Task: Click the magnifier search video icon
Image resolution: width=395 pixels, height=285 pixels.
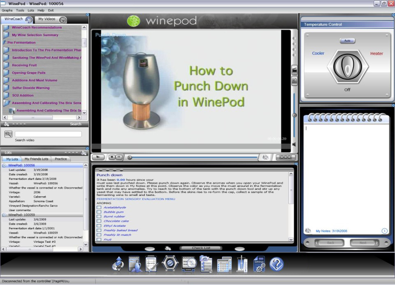Action: (x=8, y=134)
